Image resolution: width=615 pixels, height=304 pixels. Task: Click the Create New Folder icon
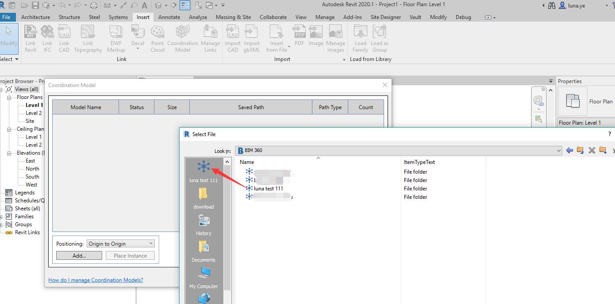[x=603, y=150]
